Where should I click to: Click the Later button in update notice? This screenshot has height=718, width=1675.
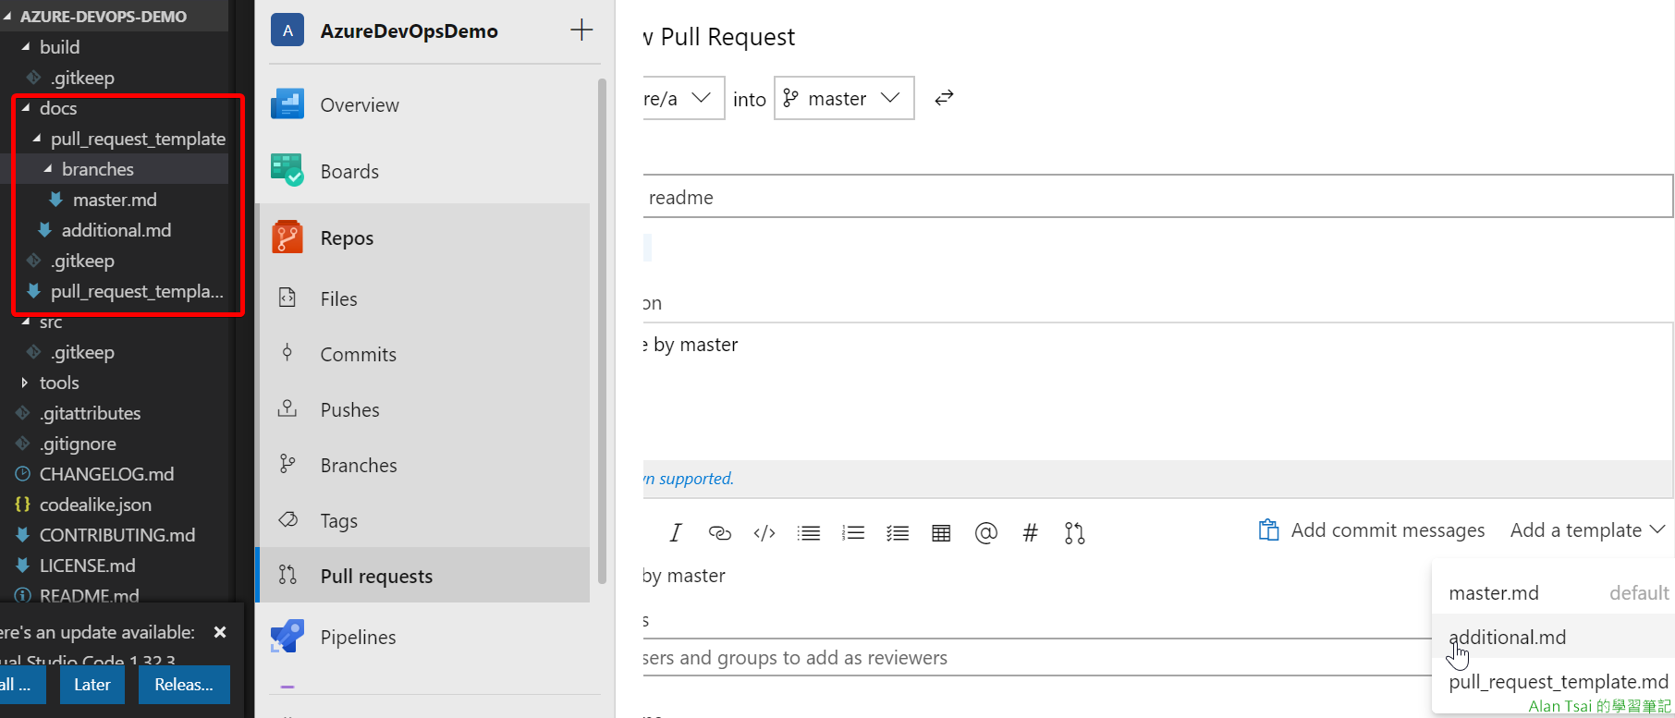click(x=92, y=685)
